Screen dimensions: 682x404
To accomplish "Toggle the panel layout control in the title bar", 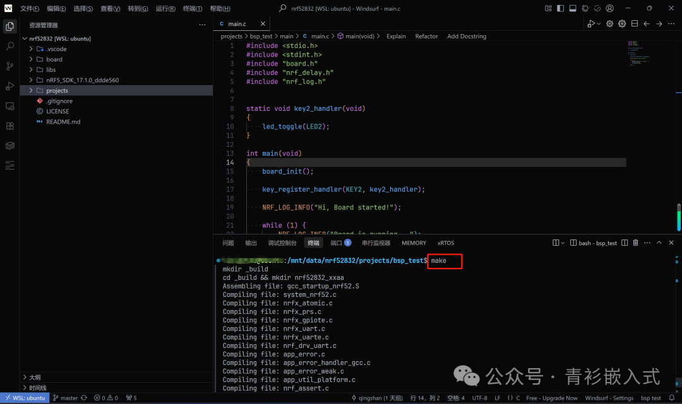I will click(x=572, y=8).
